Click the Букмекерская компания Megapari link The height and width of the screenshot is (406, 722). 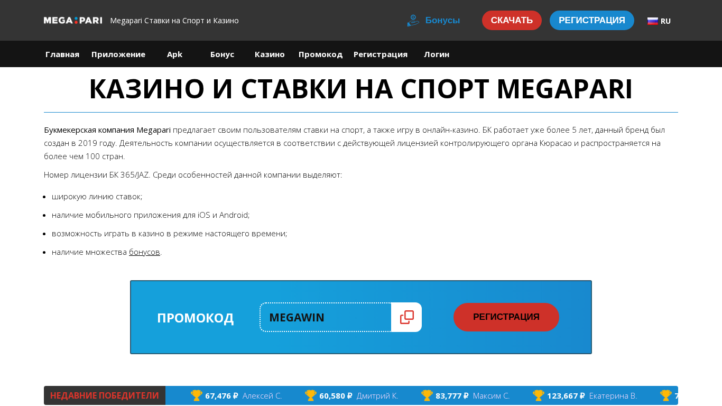pos(107,130)
